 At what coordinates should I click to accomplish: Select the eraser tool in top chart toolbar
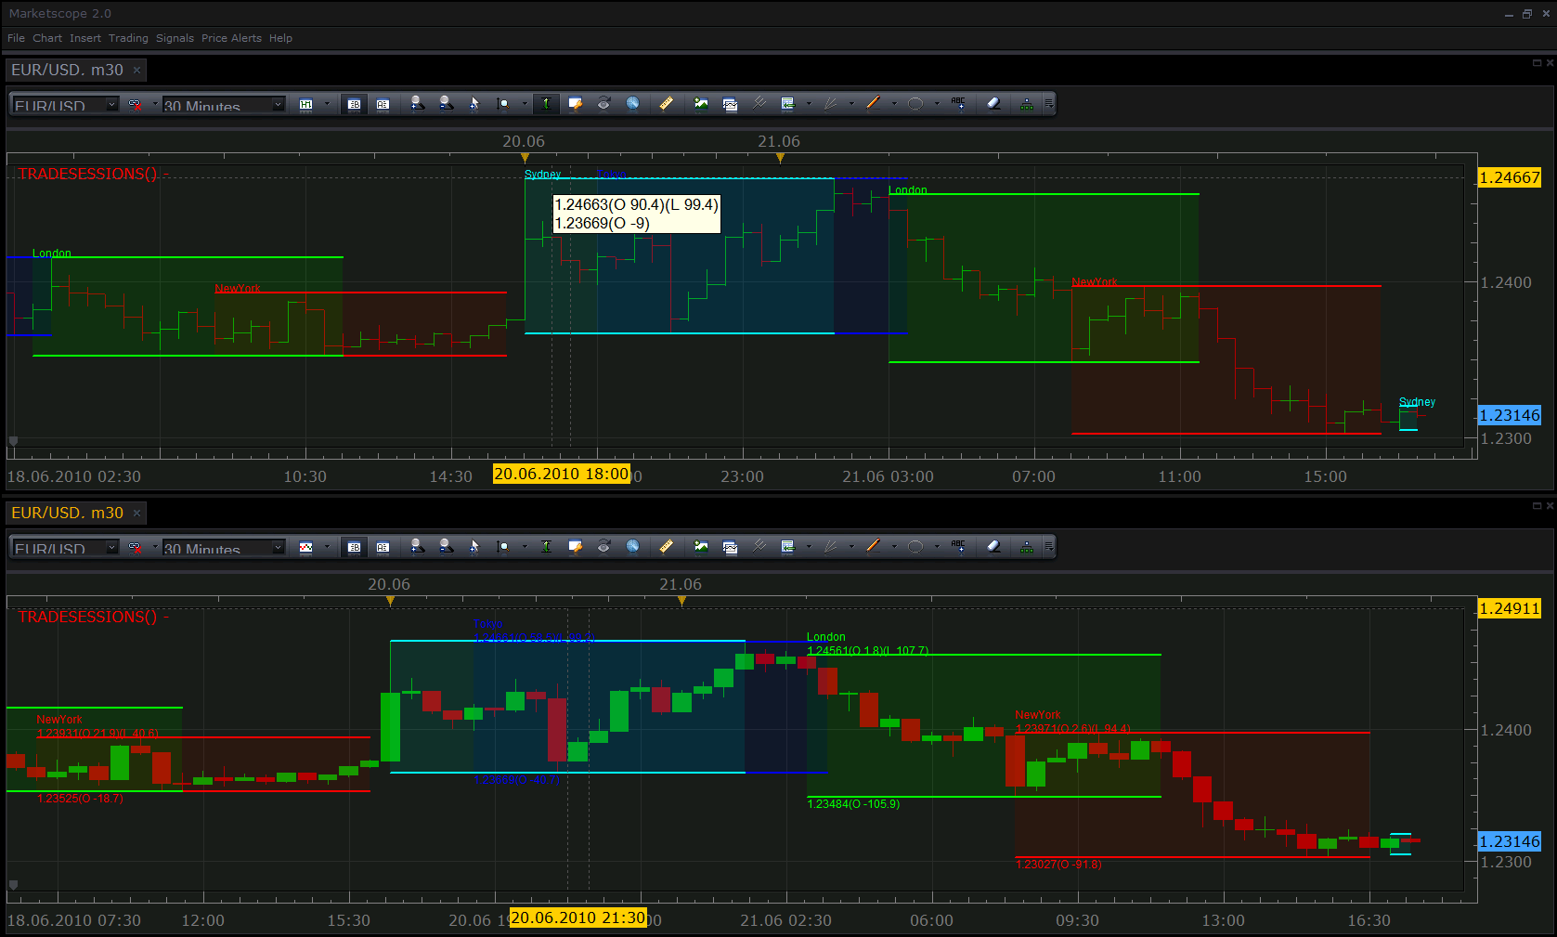(993, 104)
